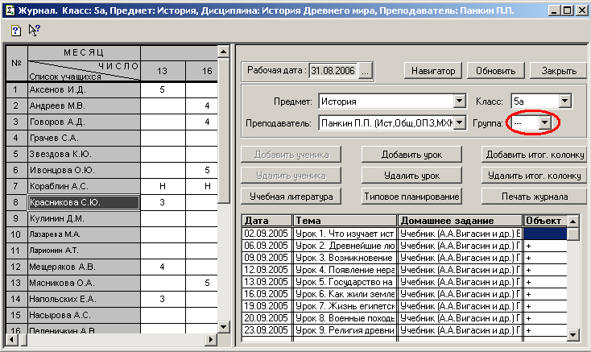This screenshot has height=352, width=591.
Task: Expand the Предмет subject dropdown
Action: 460,101
